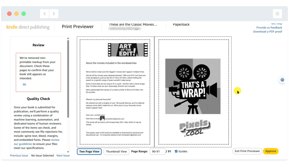Click the 'Print Previewer' heading

click(x=78, y=27)
